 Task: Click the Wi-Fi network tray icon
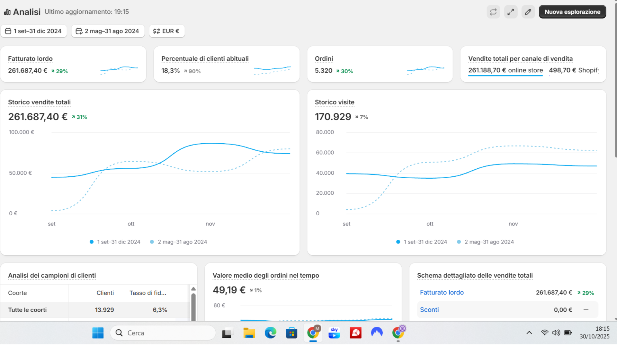(544, 333)
